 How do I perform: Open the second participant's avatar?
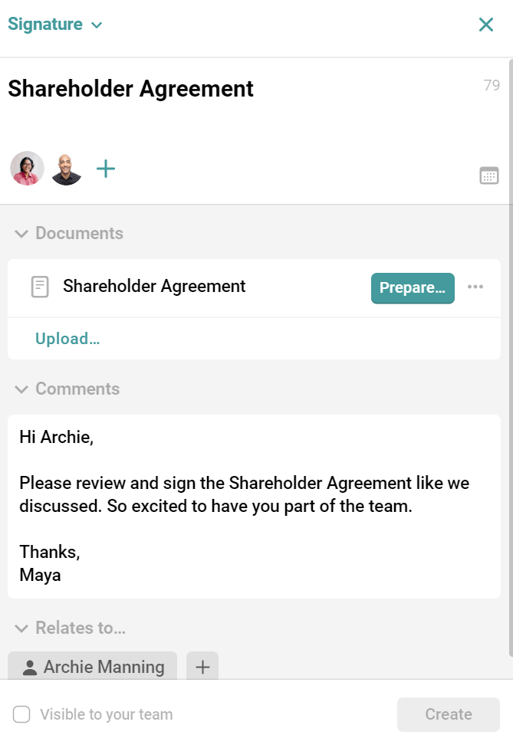click(x=66, y=169)
